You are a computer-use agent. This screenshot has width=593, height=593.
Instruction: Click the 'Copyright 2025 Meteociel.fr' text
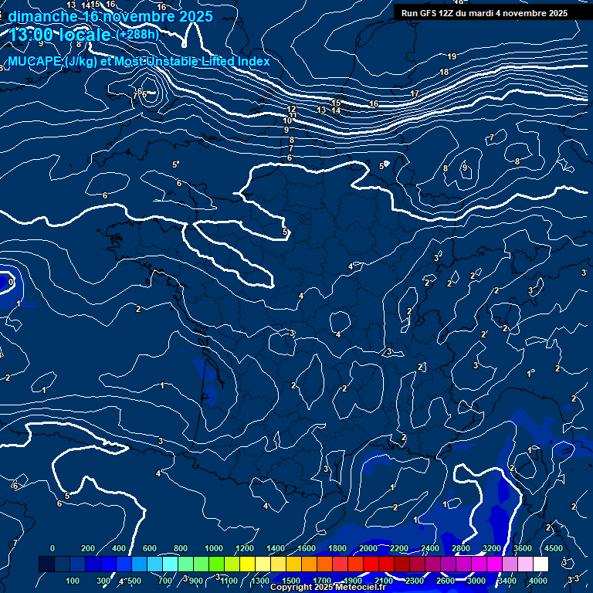327,587
